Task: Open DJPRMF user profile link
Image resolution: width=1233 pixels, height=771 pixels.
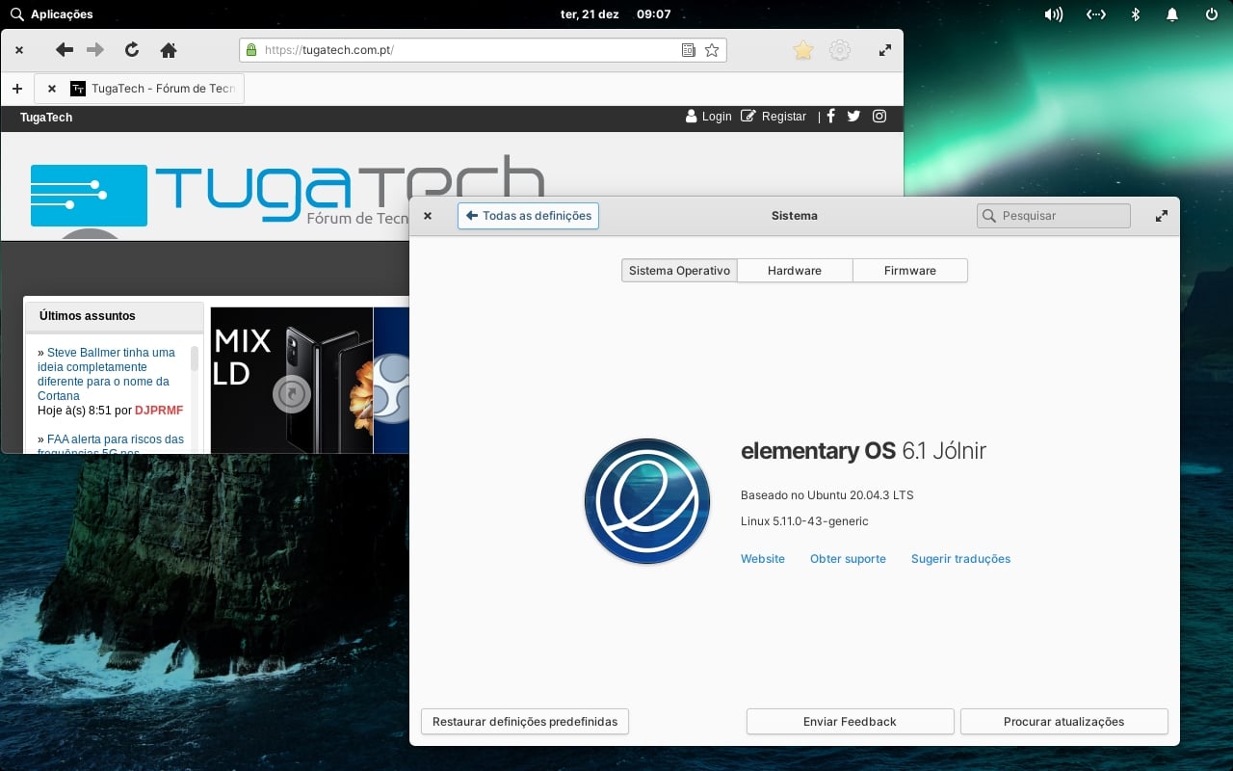Action: (x=159, y=411)
